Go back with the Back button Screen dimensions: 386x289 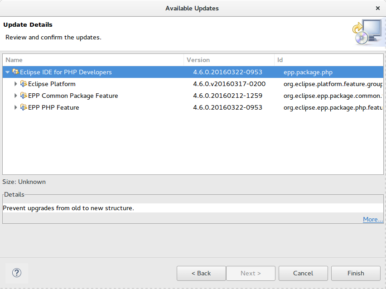[201, 273]
